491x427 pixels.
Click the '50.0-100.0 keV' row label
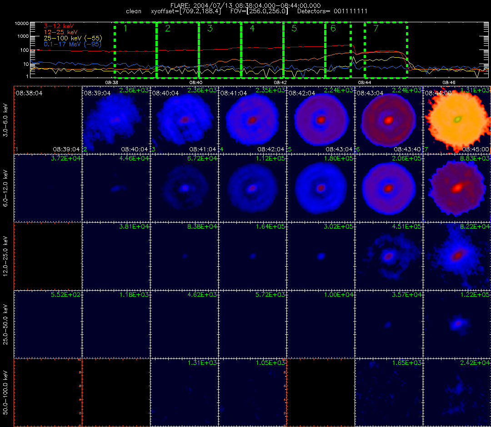pos(5,392)
